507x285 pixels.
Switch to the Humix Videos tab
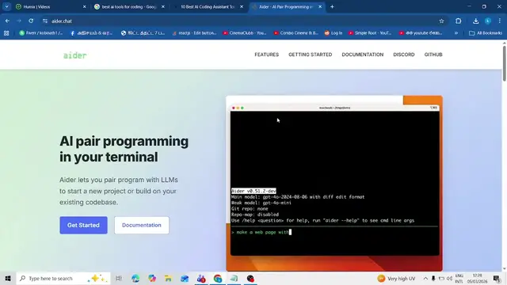tap(51, 7)
